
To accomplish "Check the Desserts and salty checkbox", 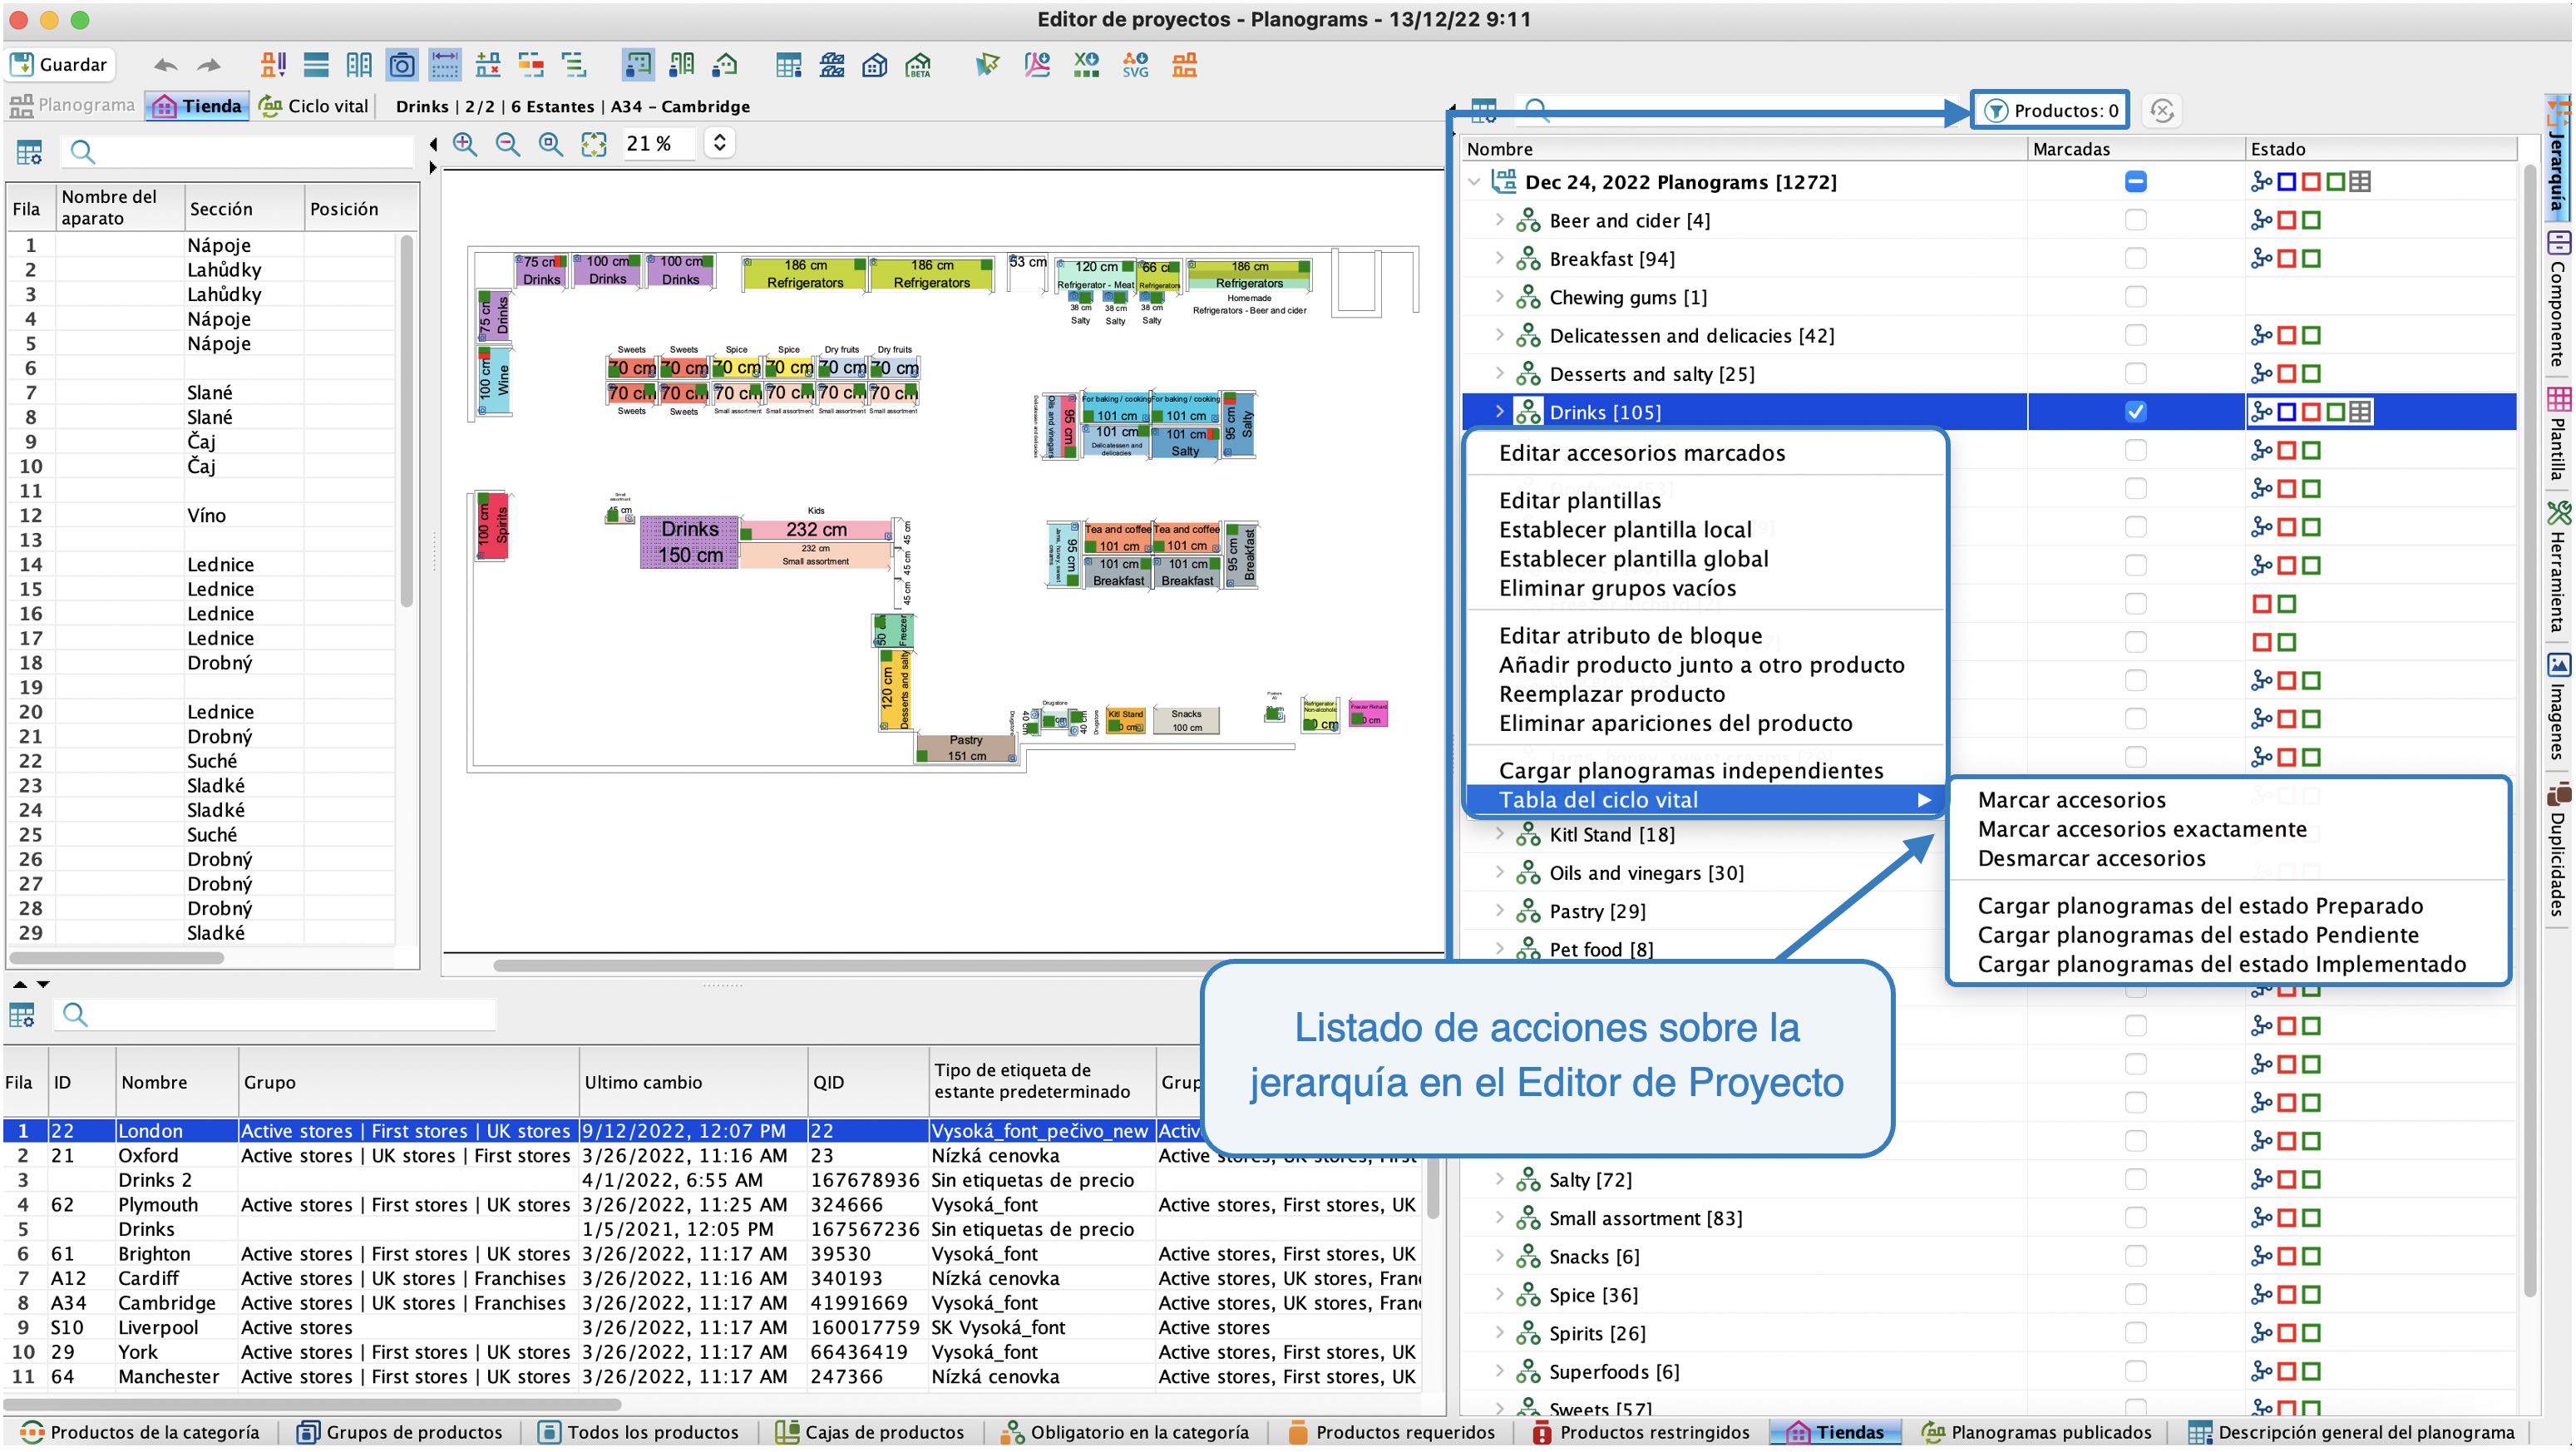I will pos(2135,373).
